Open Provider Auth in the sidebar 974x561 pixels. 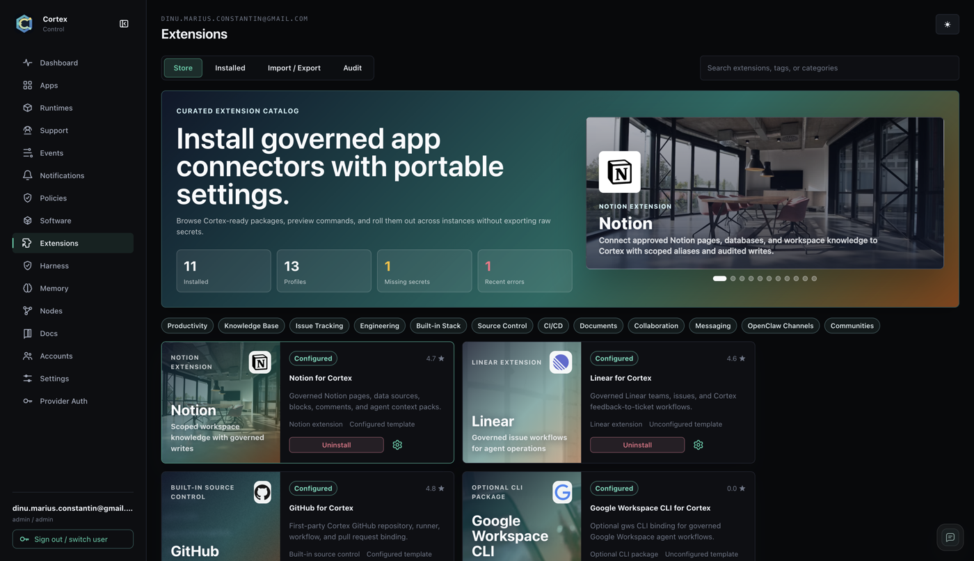tap(73, 401)
